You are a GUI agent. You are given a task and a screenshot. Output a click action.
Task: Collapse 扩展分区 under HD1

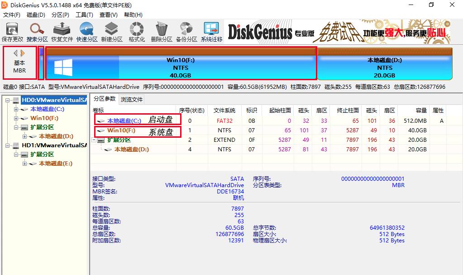point(16,154)
